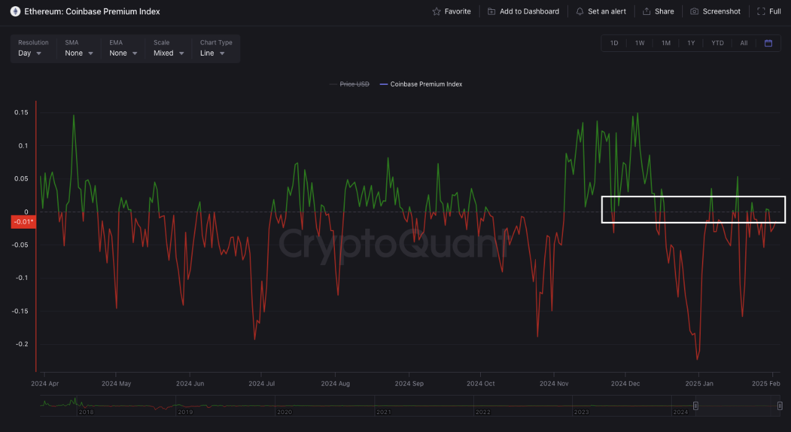This screenshot has width=791, height=432.
Task: Open the calendar date range picker icon
Action: pos(768,43)
